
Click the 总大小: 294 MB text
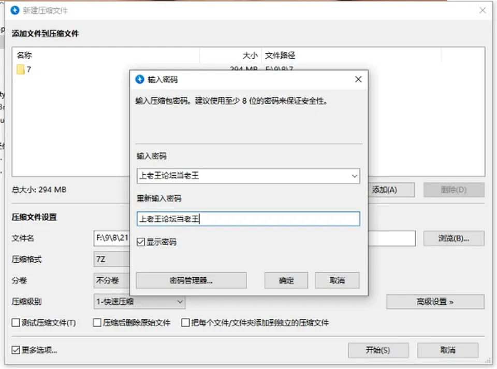click(x=39, y=190)
